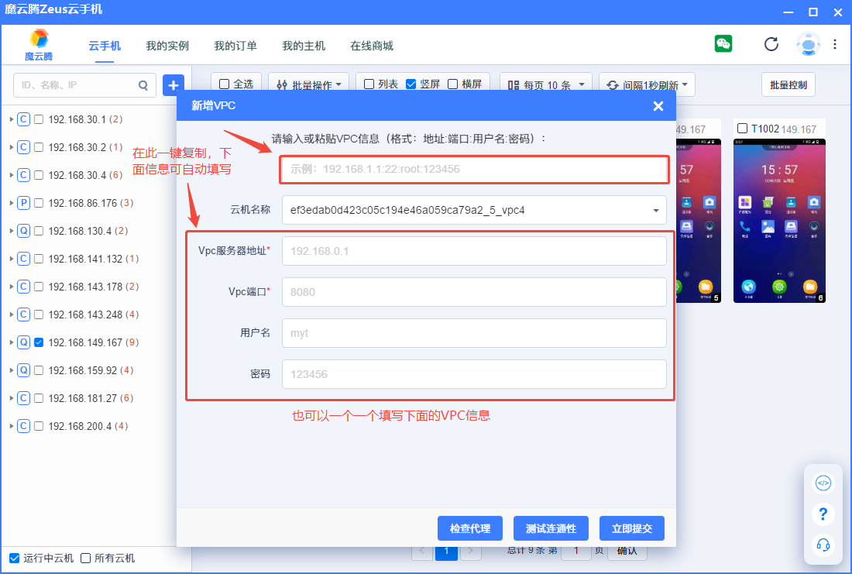Close the 新增VPC dialog with X
This screenshot has height=574, width=852.
(x=658, y=106)
